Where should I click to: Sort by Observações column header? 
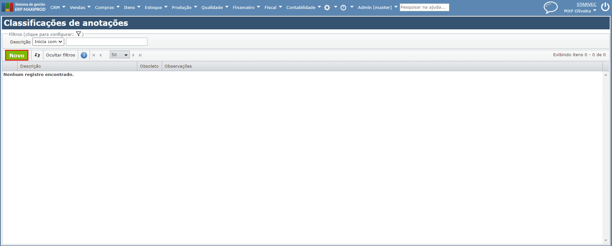(x=382, y=66)
